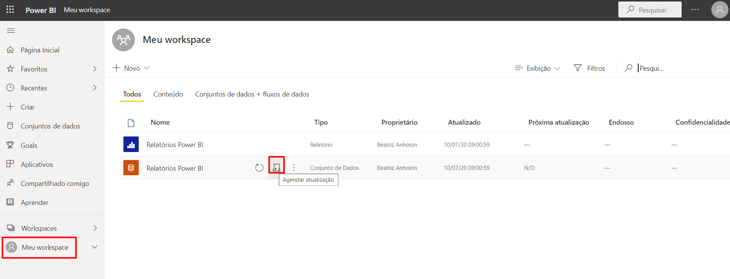Viewport: 730px width, 279px height.
Task: Click the file type column header icon
Action: 131,123
